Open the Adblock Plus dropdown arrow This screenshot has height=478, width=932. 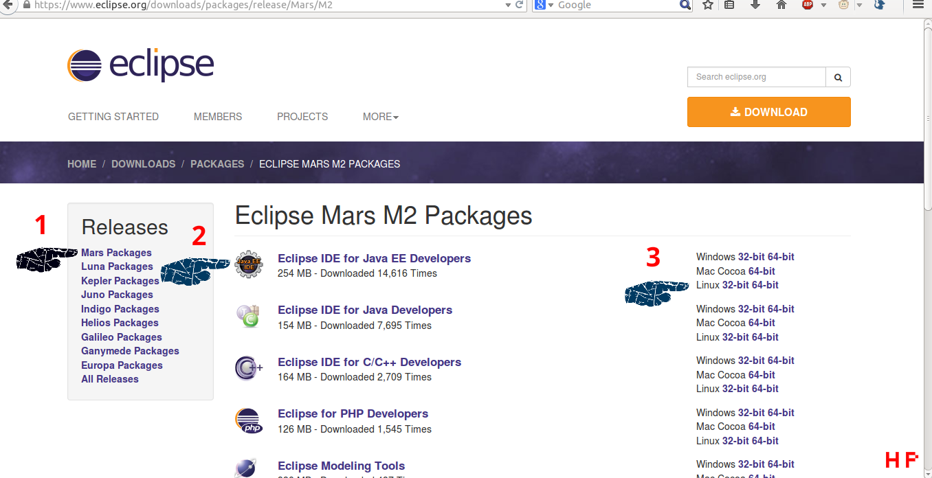(x=823, y=5)
